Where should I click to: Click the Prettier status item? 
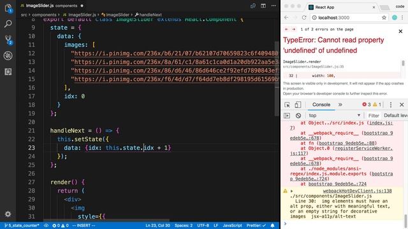point(256,226)
